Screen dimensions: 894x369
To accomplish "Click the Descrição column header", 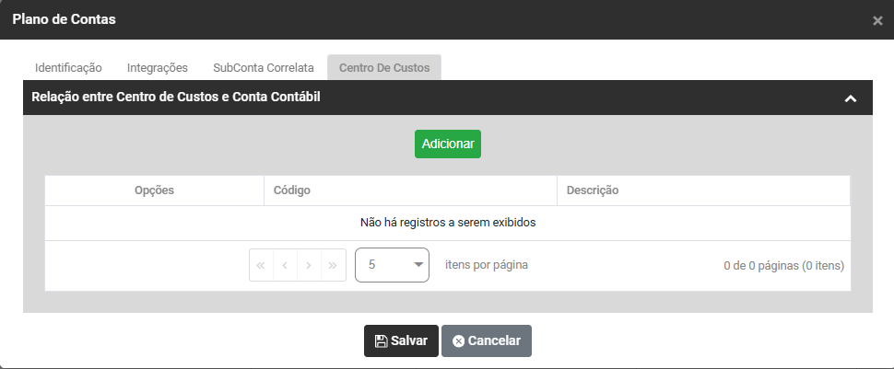I will (x=593, y=190).
